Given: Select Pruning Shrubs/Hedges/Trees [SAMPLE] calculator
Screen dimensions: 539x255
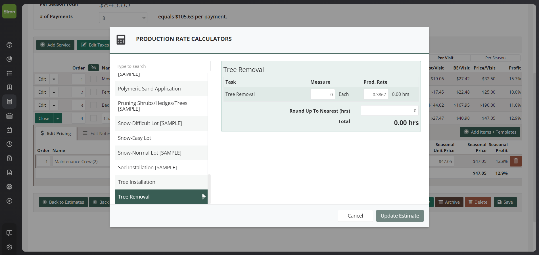Looking at the screenshot, I should [161, 106].
